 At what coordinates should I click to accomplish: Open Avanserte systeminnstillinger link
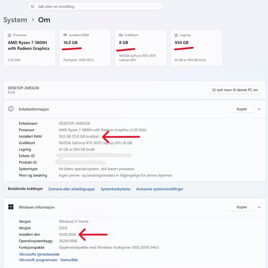click(x=160, y=189)
